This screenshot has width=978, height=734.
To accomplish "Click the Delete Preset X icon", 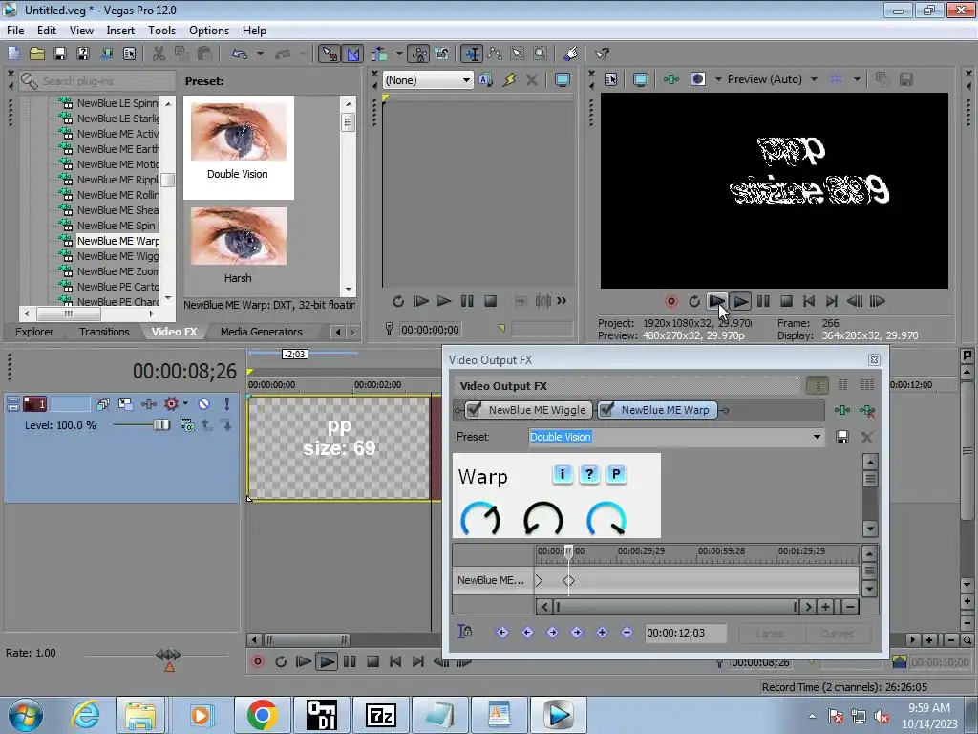I will tap(867, 437).
